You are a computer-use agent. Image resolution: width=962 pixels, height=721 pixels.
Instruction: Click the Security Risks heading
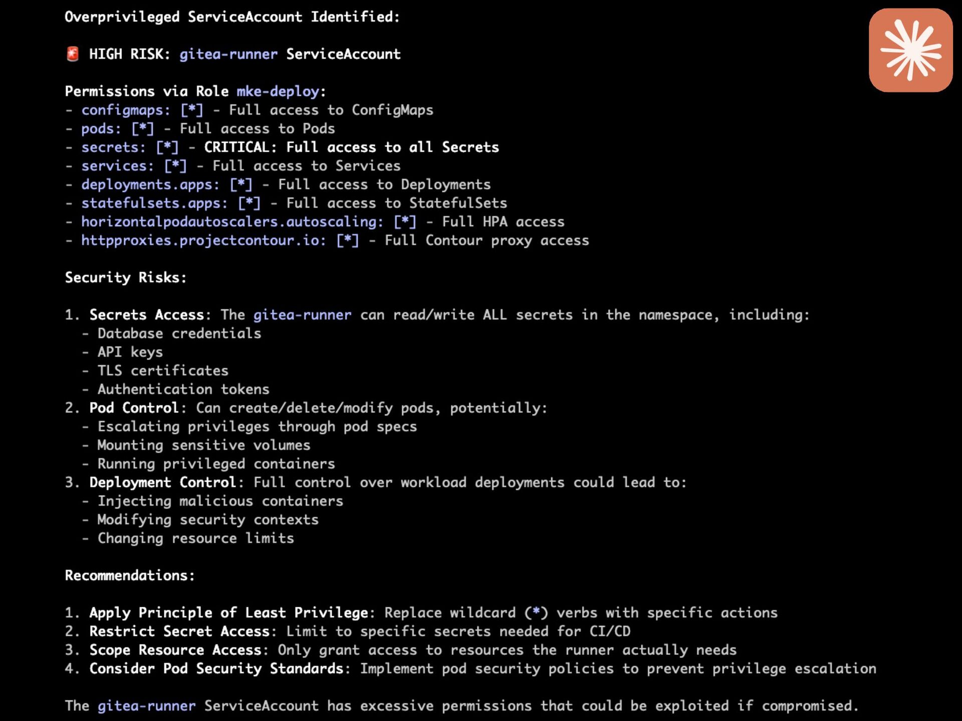(125, 277)
